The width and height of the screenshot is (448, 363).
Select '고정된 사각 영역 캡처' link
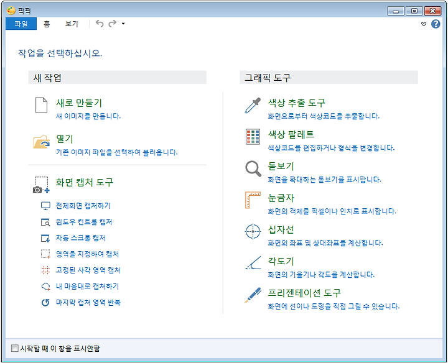tap(88, 270)
